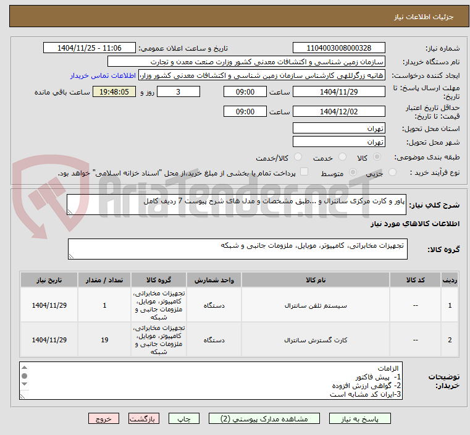The height and width of the screenshot is (435, 470).
Task: Select the 'خدمت' radio button
Action: click(342, 157)
